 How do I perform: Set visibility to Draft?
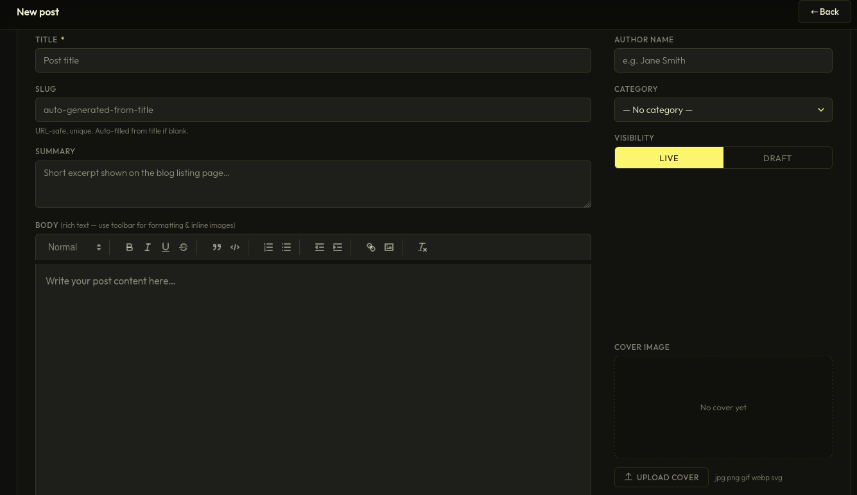pos(777,158)
